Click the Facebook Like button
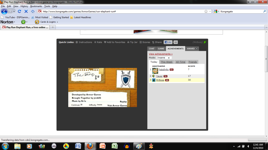This screenshot has width=268, height=150. [168, 42]
